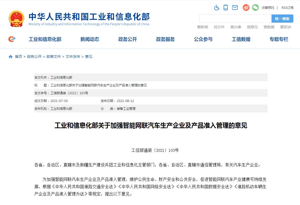The height and width of the screenshot is (205, 300).
Task: Click 文件发布 breadcrumb link
Action: 73,57
